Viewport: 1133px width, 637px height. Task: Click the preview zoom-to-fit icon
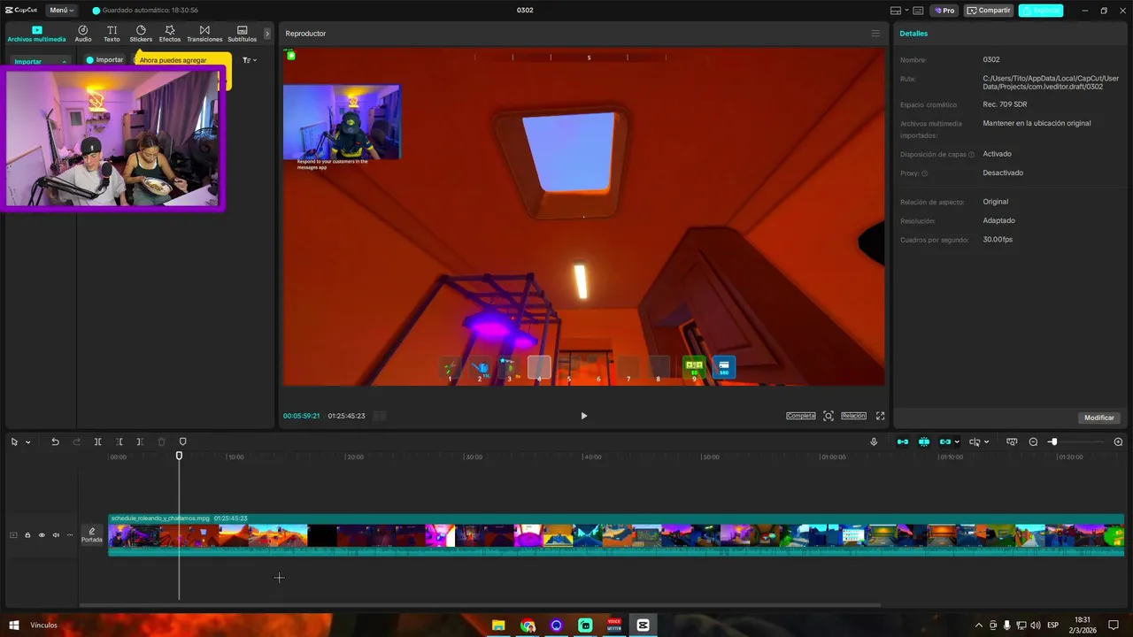(x=829, y=416)
